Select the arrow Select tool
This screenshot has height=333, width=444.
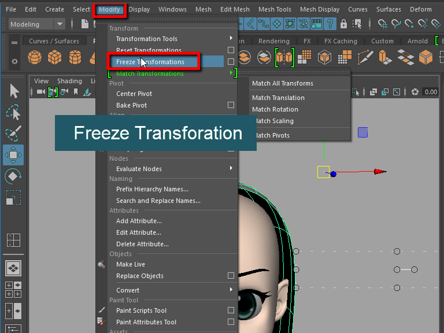14,91
